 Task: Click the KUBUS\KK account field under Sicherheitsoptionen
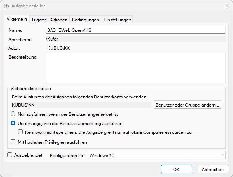(x=81, y=105)
